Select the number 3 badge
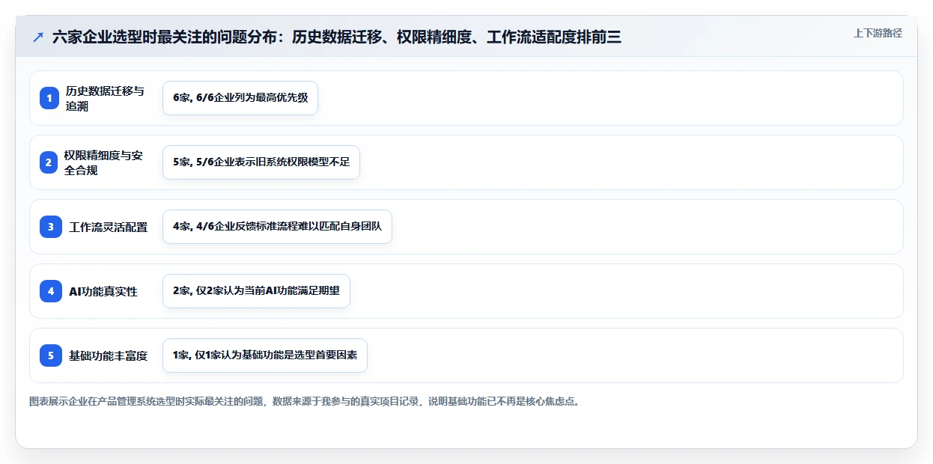The width and height of the screenshot is (933, 464). (51, 227)
